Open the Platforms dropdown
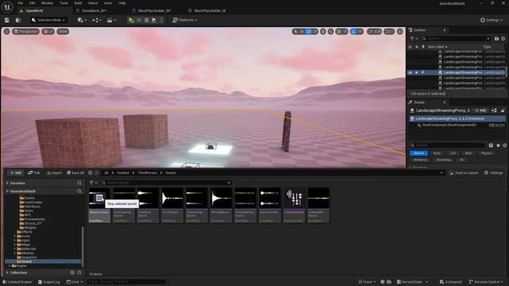509x286 pixels. tap(185, 20)
